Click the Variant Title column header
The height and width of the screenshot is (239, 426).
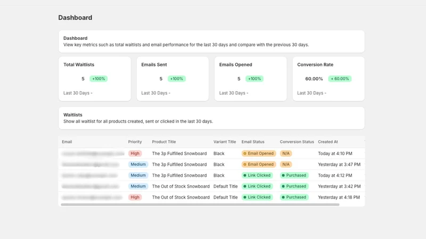225,142
